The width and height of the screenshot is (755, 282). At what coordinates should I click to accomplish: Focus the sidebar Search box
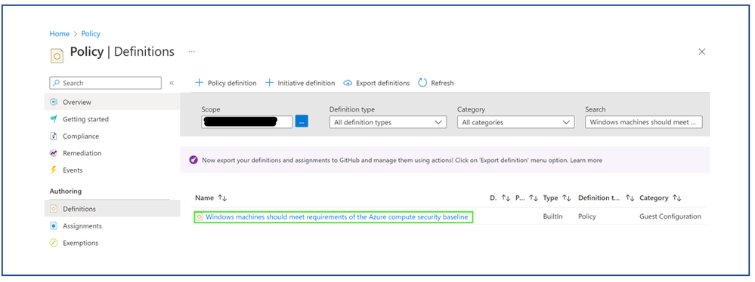(x=106, y=83)
